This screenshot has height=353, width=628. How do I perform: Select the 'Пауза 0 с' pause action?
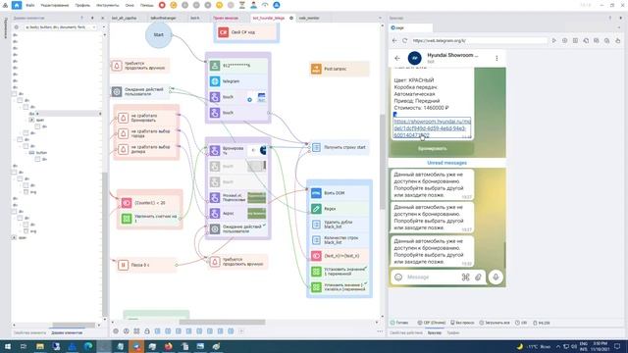pos(146,265)
